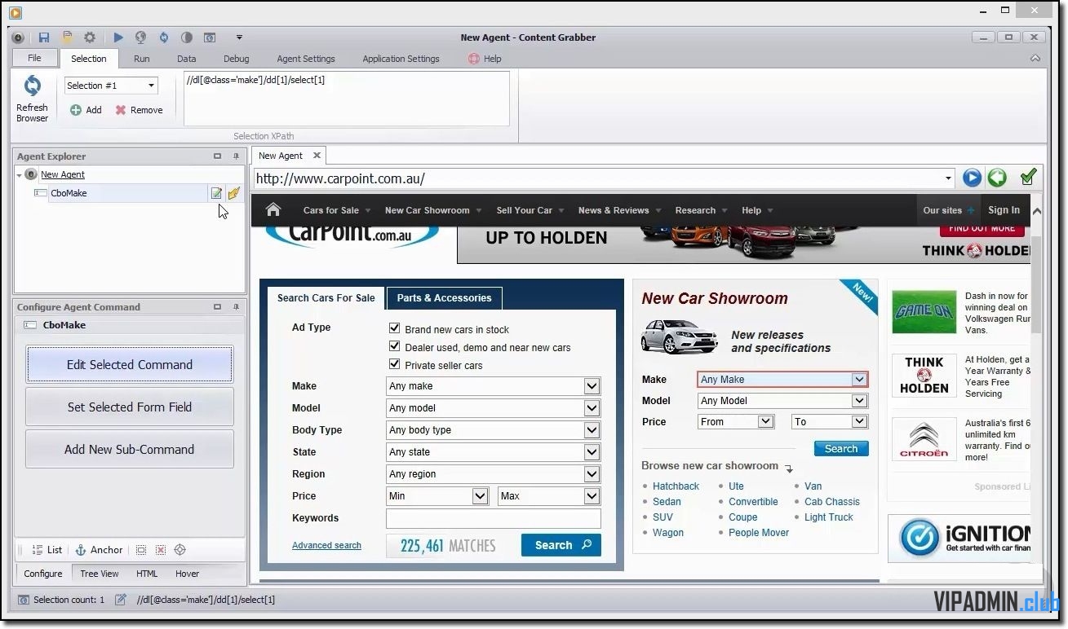
Task: Click the edit icon in the status bar
Action: (x=121, y=600)
